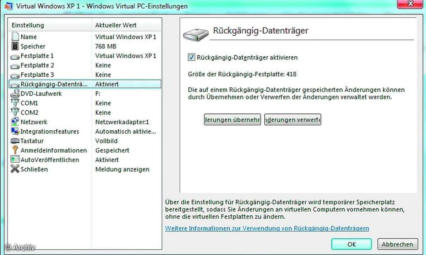Image resolution: width=426 pixels, height=255 pixels.
Task: Click the AutoVeröffentlichen icon
Action: 15,160
